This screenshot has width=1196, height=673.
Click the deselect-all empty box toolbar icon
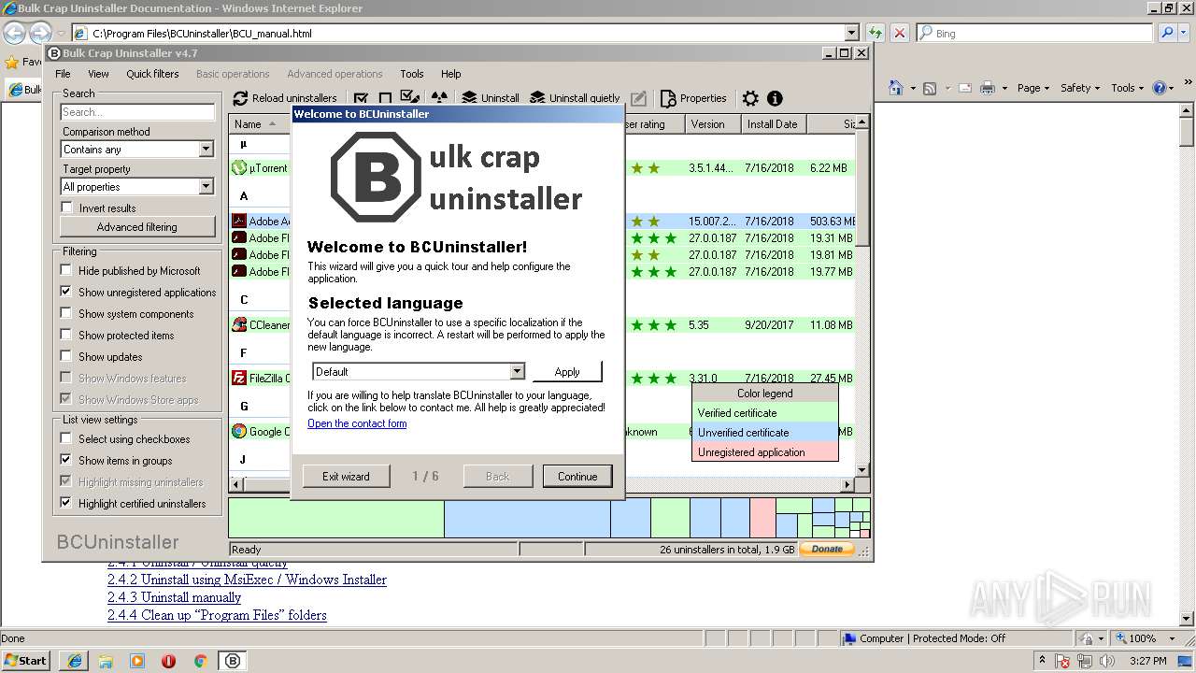[385, 98]
